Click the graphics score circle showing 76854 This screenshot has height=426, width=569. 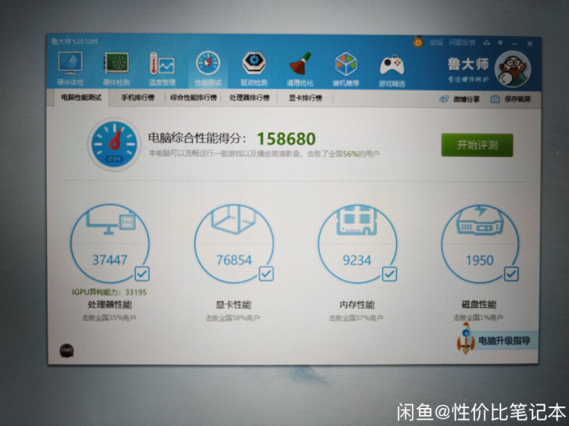tap(234, 243)
